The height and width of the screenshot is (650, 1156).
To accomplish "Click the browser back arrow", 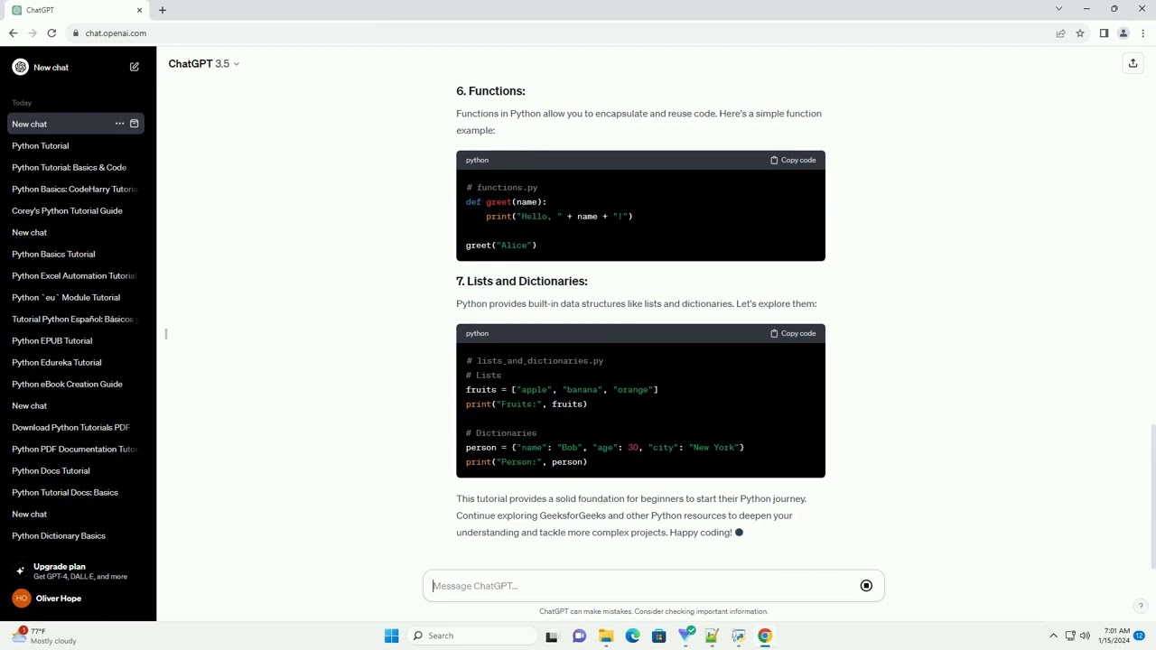I will point(13,33).
